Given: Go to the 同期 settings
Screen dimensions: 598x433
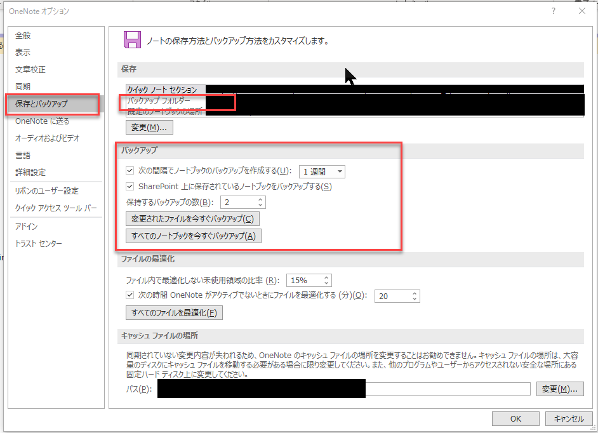Looking at the screenshot, I should click(23, 86).
